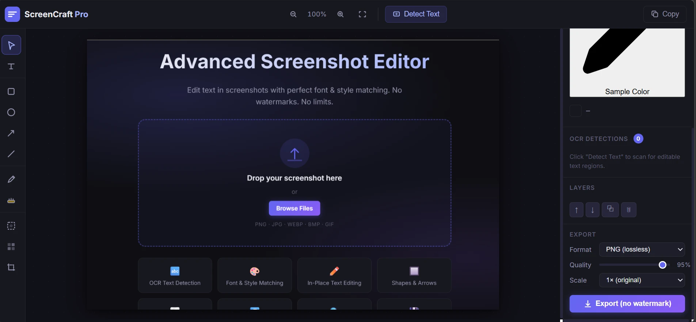Image resolution: width=696 pixels, height=322 pixels.
Task: Click the yellow Highlighter tool
Action: [11, 200]
